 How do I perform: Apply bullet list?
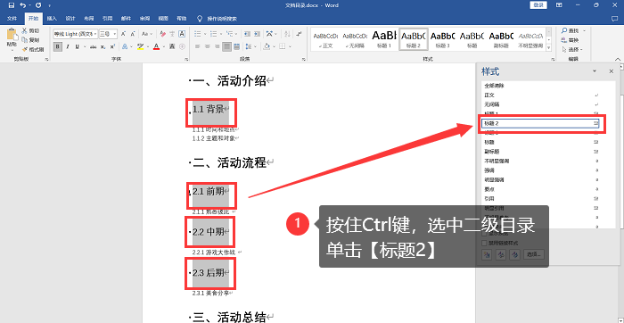(x=197, y=34)
